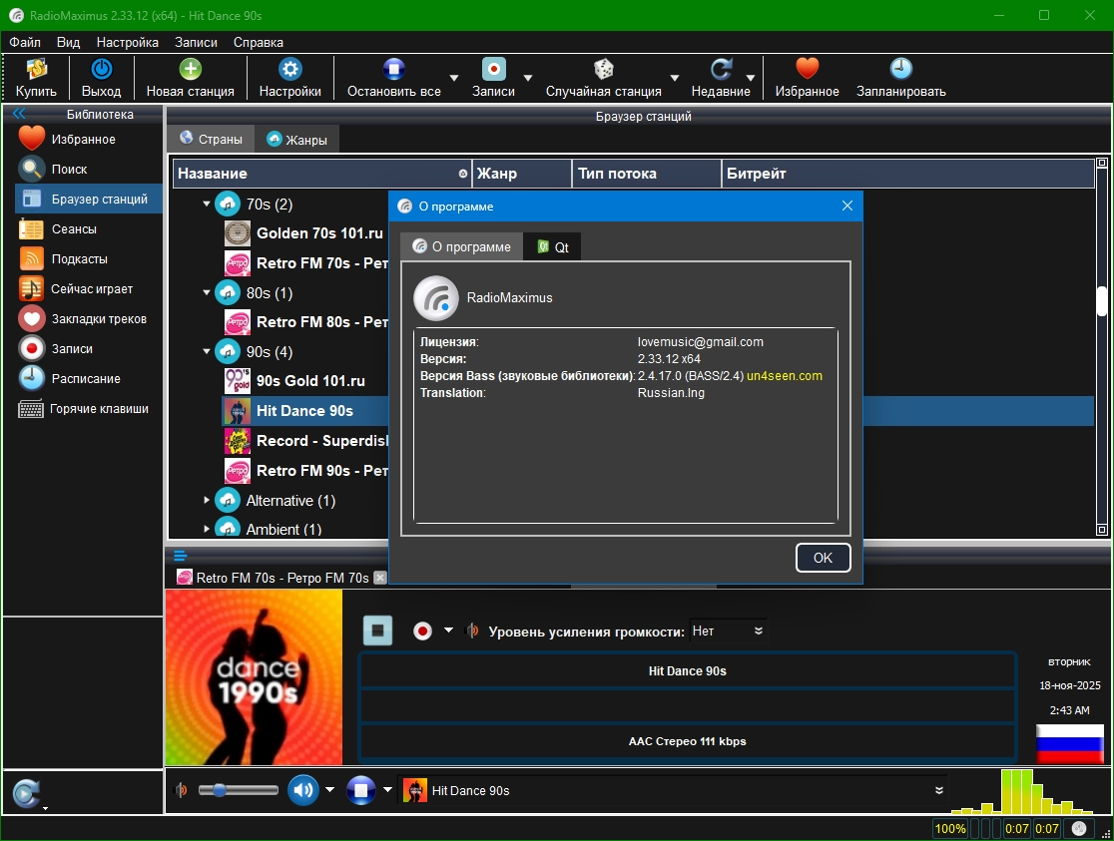This screenshot has height=841, width=1114.
Task: Click the round player icon in the sidebar's bottom corner
Action: click(x=26, y=793)
